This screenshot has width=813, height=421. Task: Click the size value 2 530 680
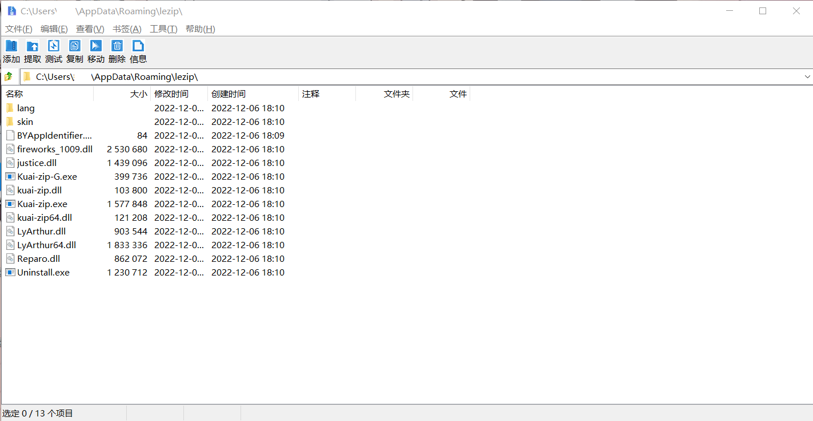click(x=127, y=149)
